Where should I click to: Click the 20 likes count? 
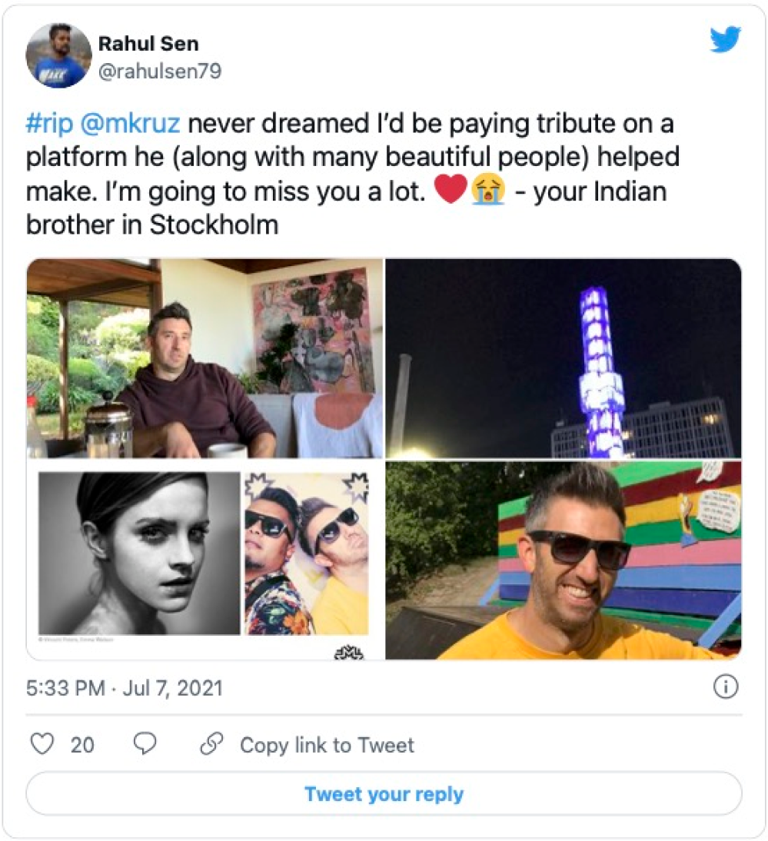[x=82, y=745]
